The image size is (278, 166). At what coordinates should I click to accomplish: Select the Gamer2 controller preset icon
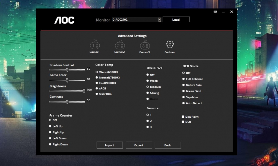coord(119,45)
